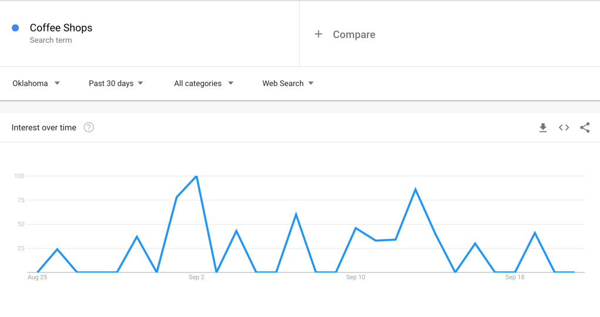This screenshot has height=317, width=600.
Task: Click the Sep 18 date label
Action: click(515, 277)
